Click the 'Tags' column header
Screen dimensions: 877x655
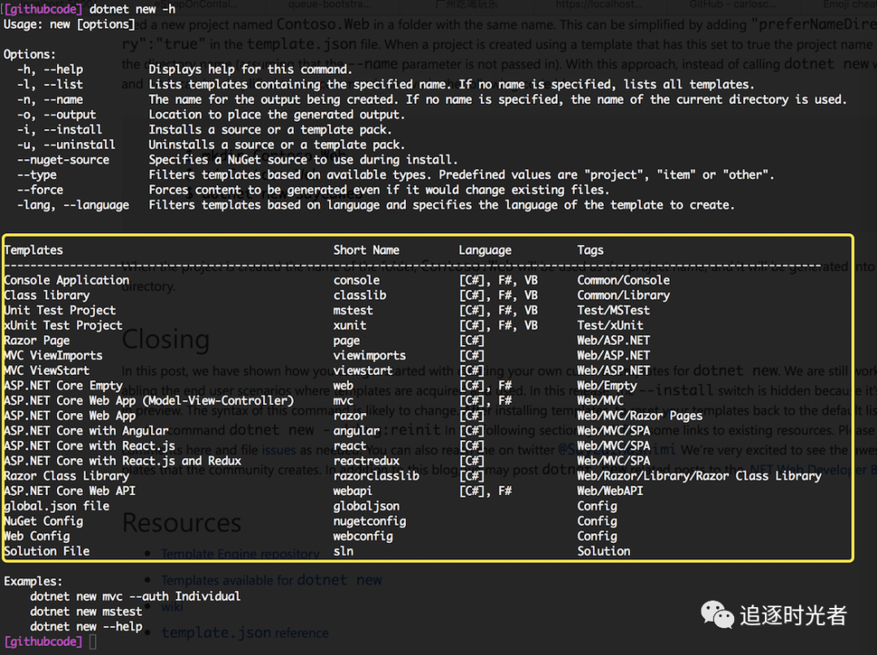coord(590,250)
